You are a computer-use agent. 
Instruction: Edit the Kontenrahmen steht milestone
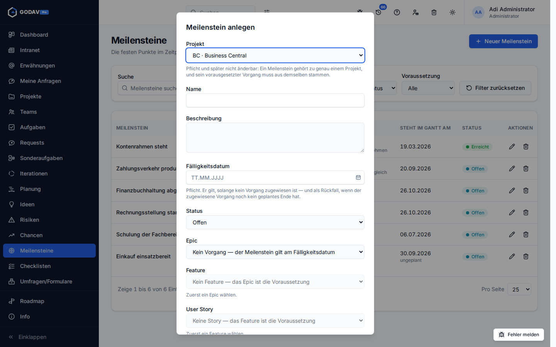(512, 147)
